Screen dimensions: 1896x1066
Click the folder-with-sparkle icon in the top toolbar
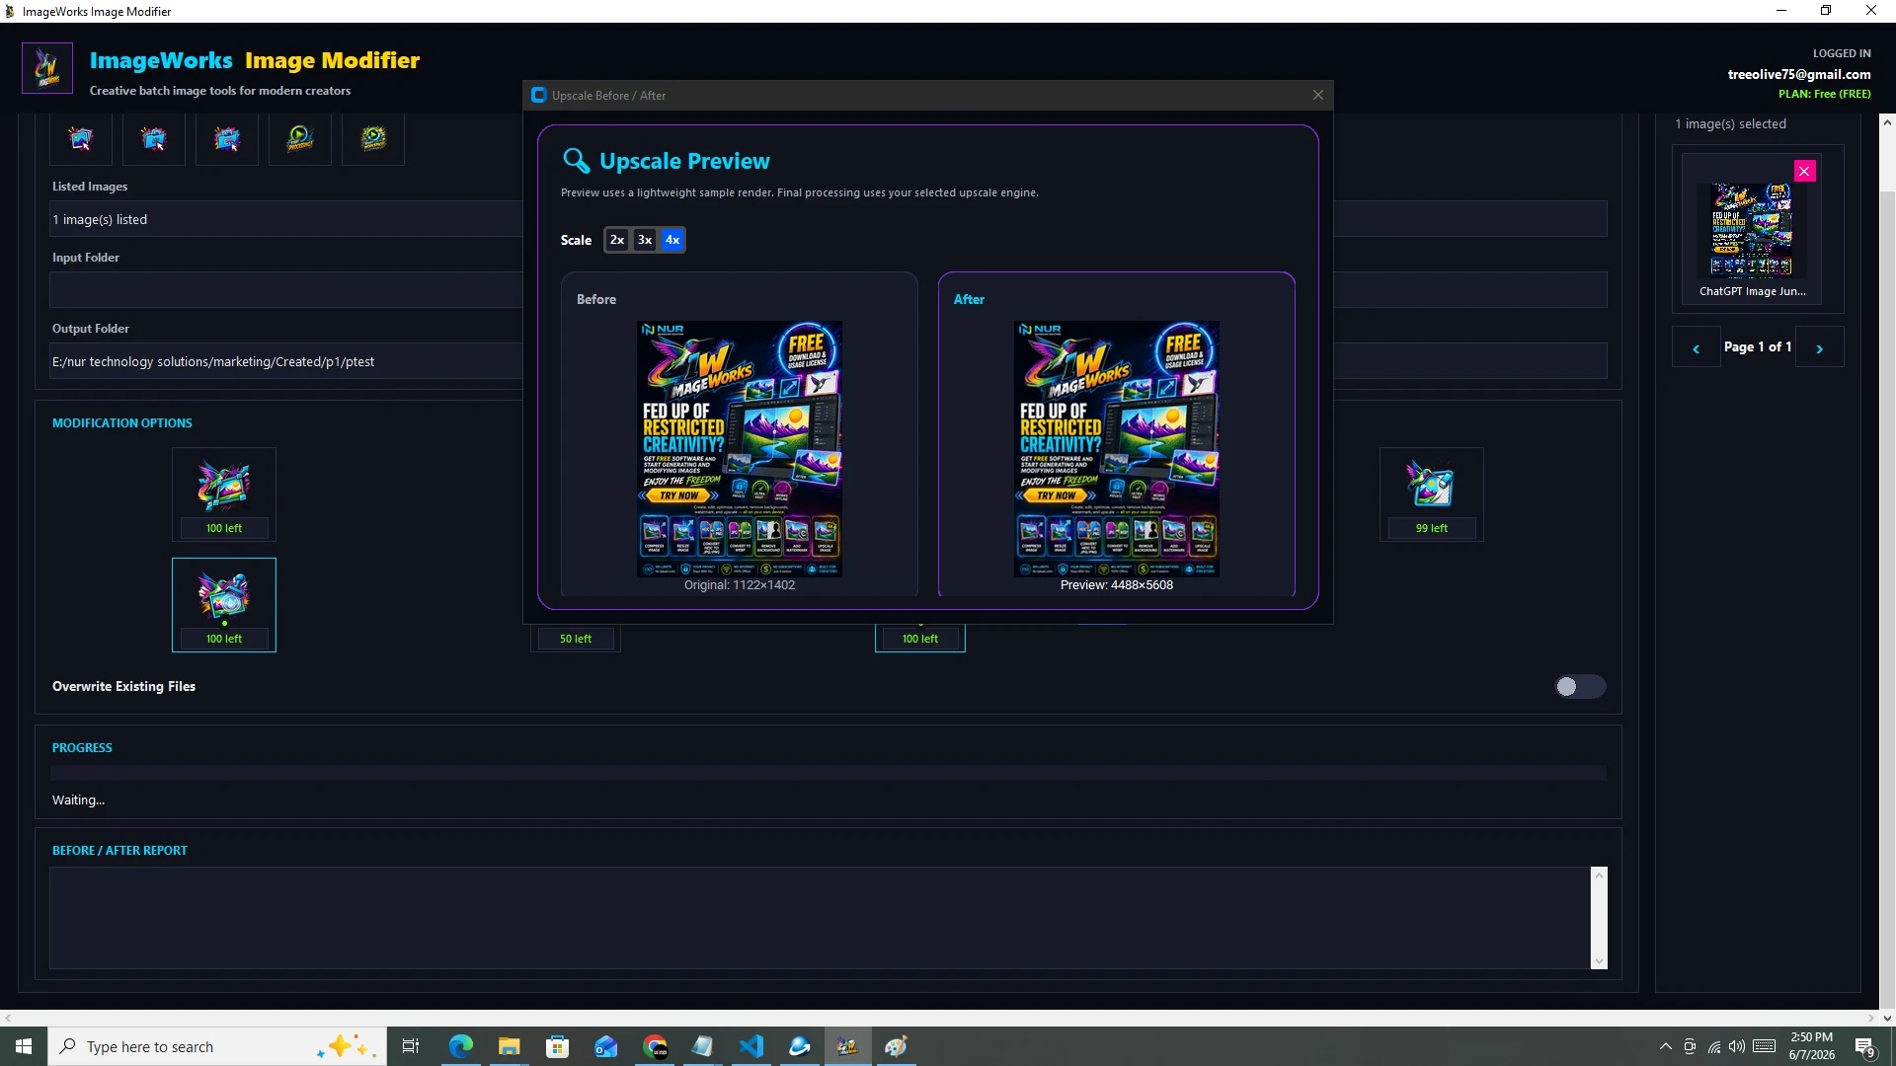(154, 139)
